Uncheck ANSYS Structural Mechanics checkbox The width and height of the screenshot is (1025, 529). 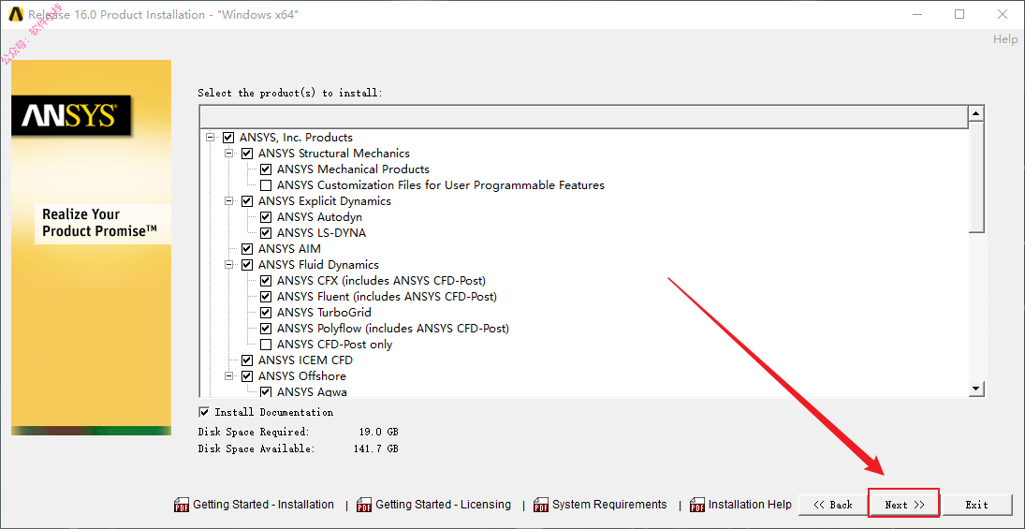pyautogui.click(x=246, y=153)
